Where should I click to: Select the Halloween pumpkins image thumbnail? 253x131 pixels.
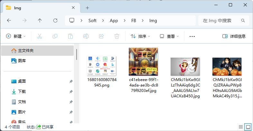pyautogui.click(x=227, y=67)
